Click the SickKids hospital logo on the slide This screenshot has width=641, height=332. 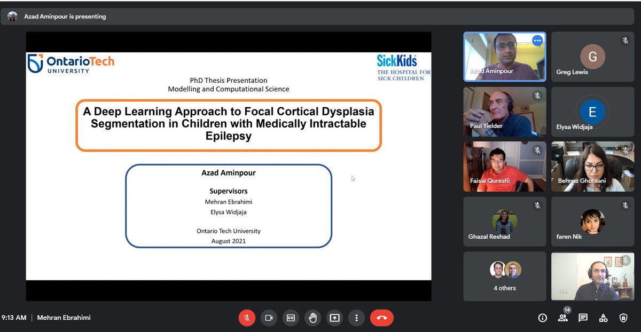[403, 67]
